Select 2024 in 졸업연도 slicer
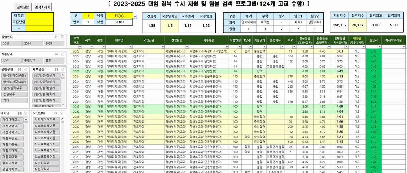 [x=33, y=44]
